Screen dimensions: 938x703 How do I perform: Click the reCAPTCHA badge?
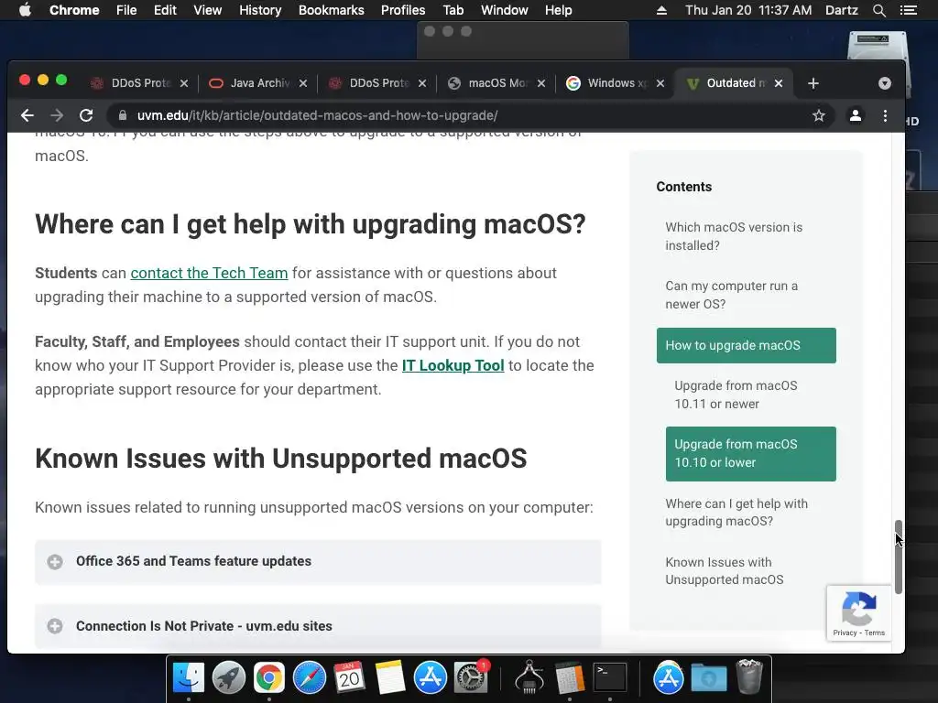pyautogui.click(x=859, y=612)
